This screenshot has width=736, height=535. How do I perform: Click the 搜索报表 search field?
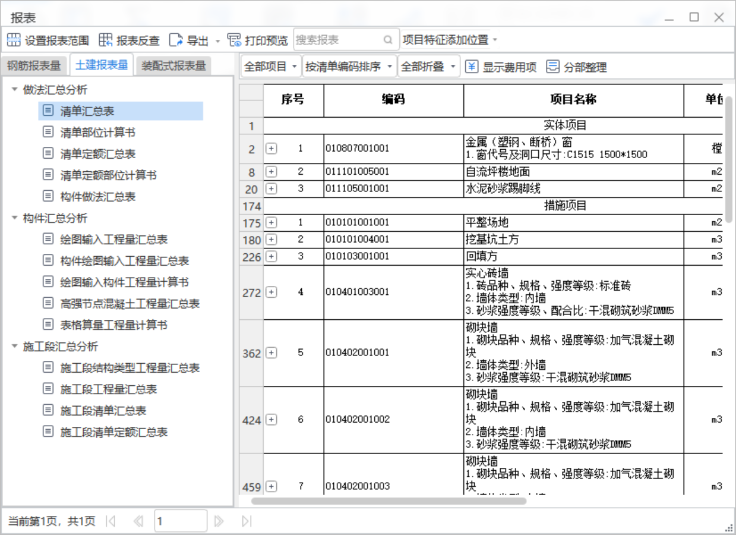pyautogui.click(x=346, y=40)
